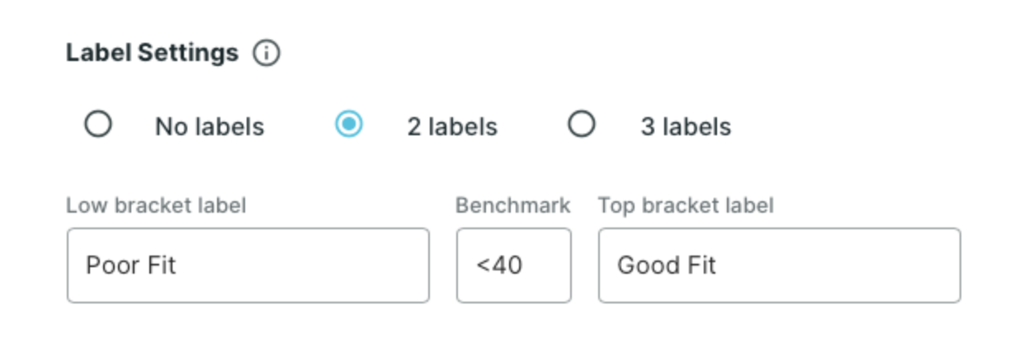Screen dimensions: 1033x338
Task: Place cursor on the "Good Fit" text
Action: pos(667,265)
